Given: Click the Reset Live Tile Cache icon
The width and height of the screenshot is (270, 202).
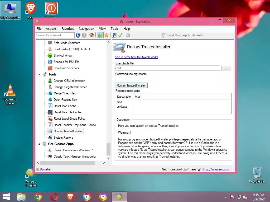Looking at the screenshot, I should pyautogui.click(x=50, y=112).
